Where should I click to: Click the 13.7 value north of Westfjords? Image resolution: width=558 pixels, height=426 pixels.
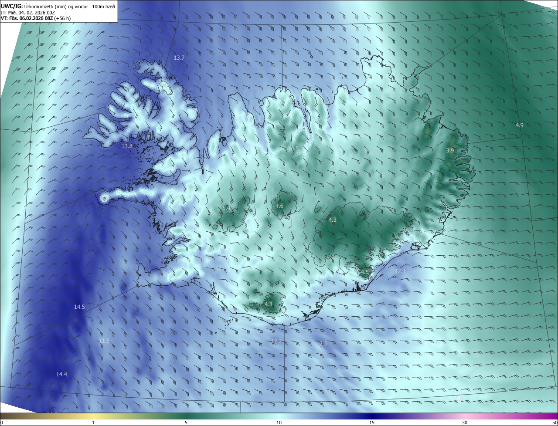click(179, 57)
